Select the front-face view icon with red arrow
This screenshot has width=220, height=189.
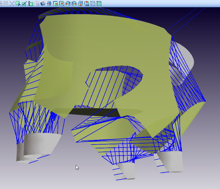[x=55, y=4]
